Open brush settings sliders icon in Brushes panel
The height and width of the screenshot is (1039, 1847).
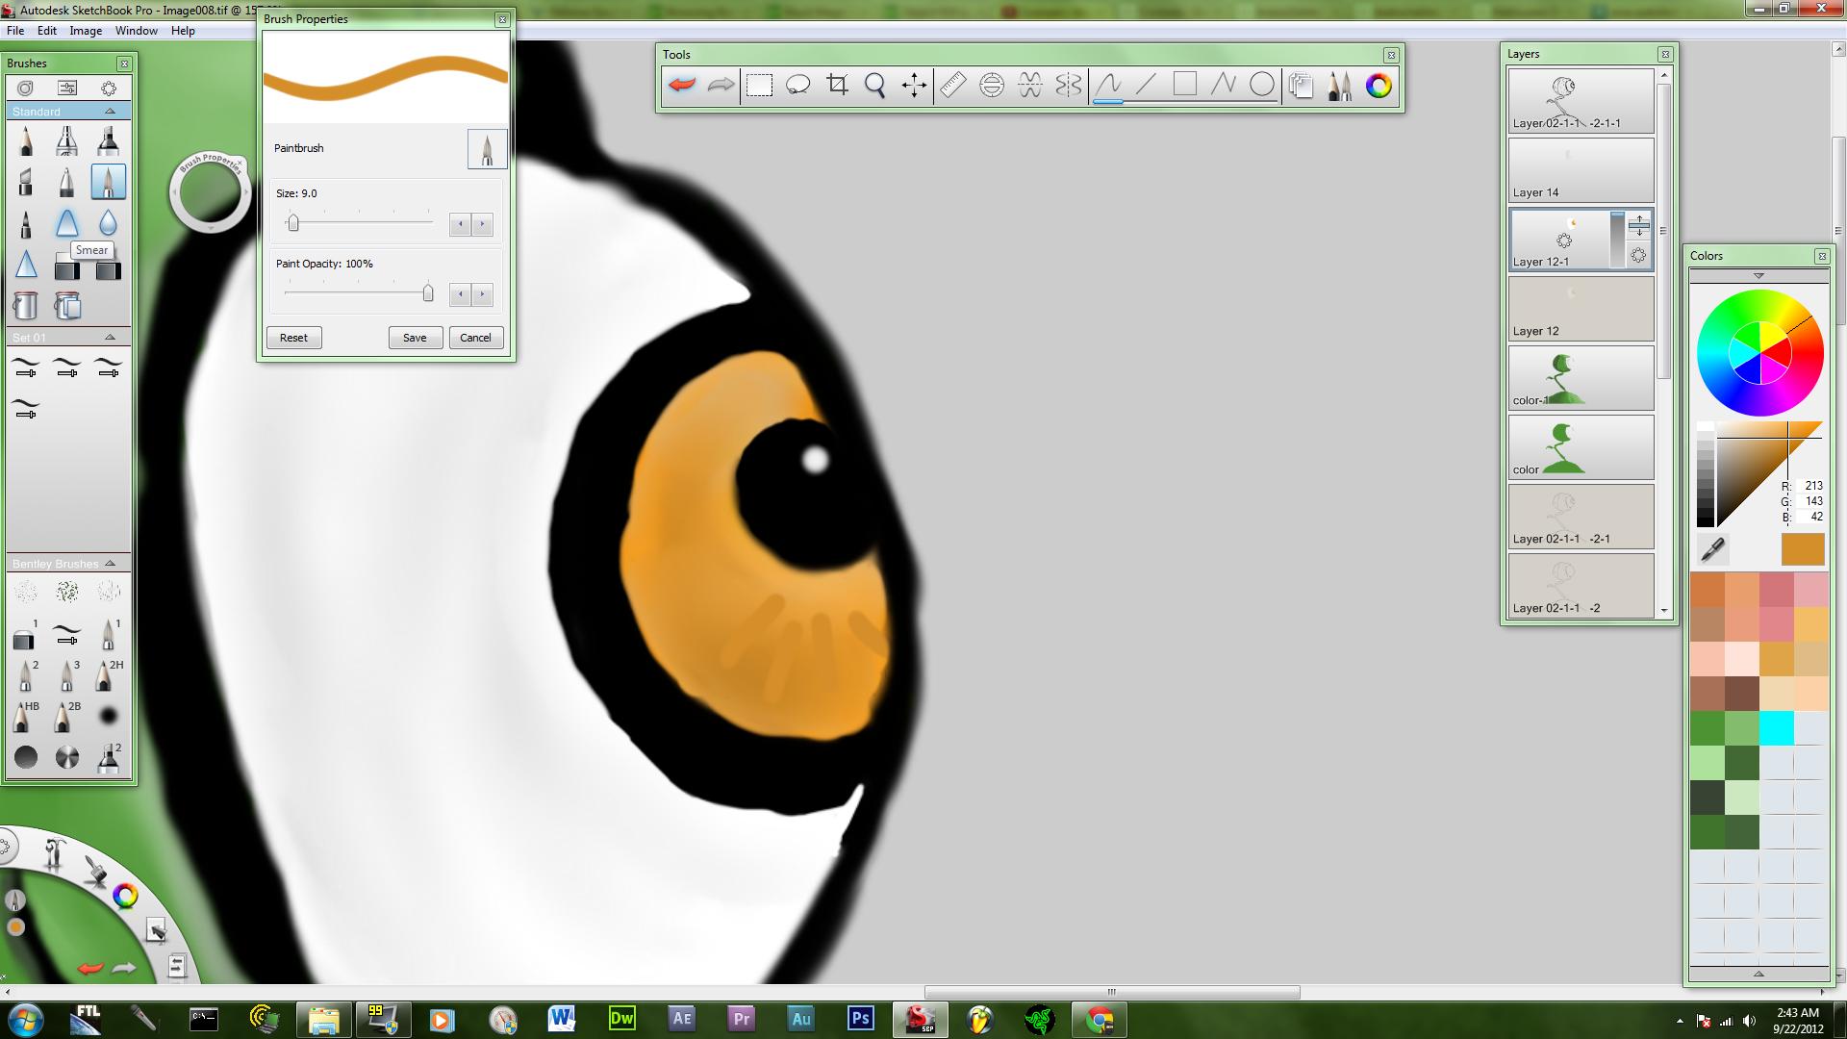67,88
